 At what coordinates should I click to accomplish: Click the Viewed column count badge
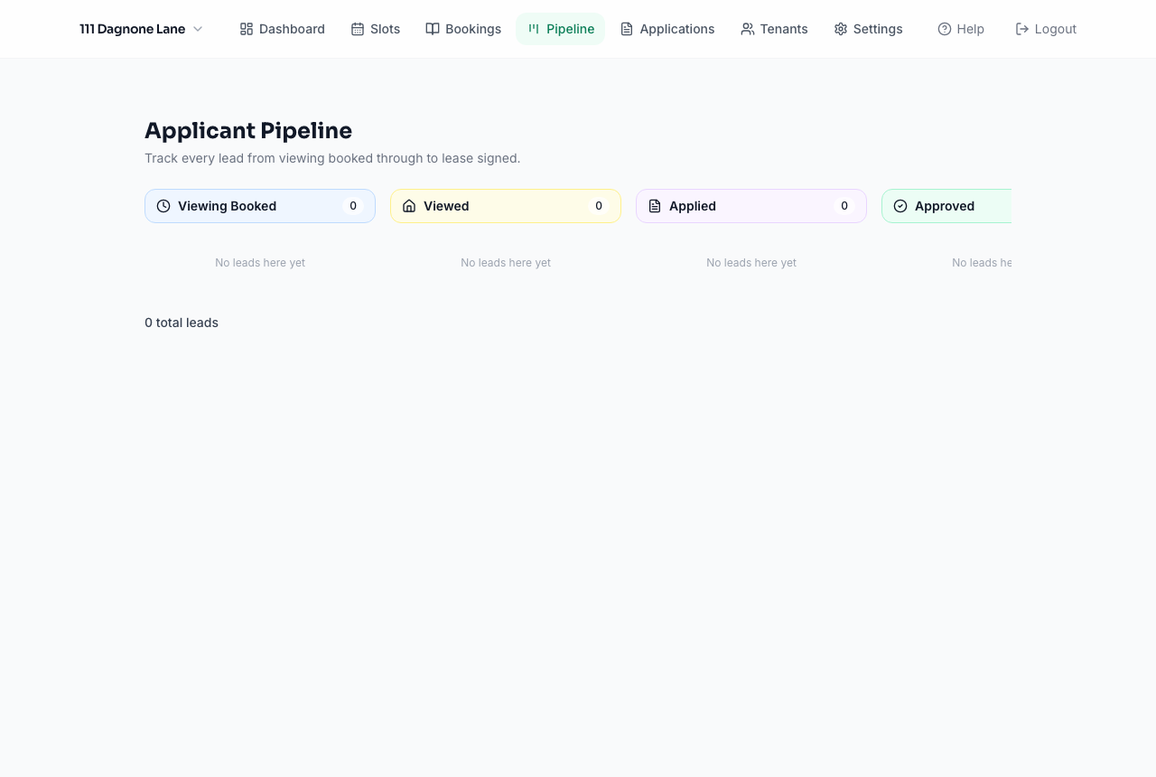point(599,206)
